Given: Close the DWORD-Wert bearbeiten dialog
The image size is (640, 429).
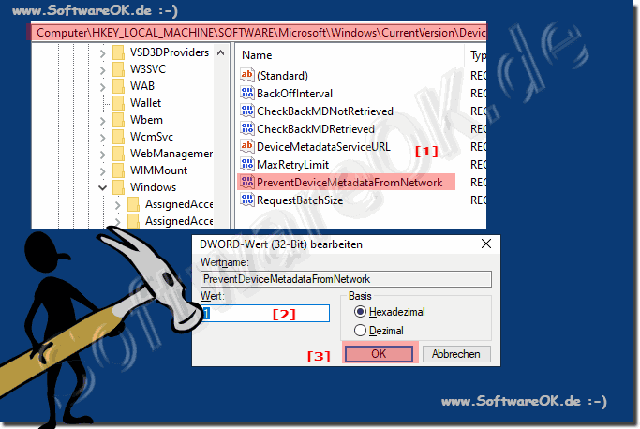Looking at the screenshot, I should point(486,244).
